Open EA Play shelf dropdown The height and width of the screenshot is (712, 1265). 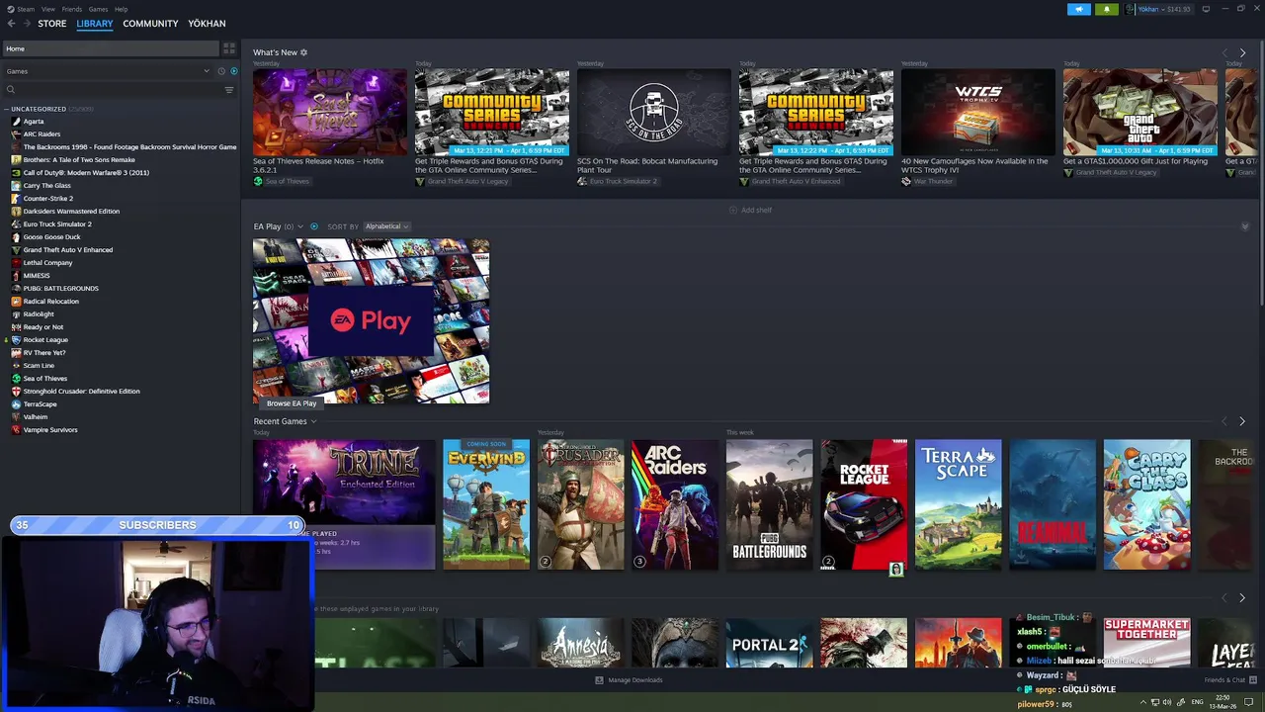[x=300, y=226]
